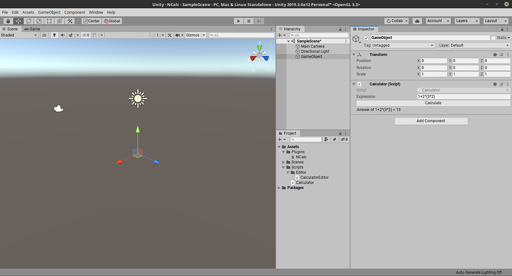
Task: Open custom editor tools
Action: coord(70,21)
